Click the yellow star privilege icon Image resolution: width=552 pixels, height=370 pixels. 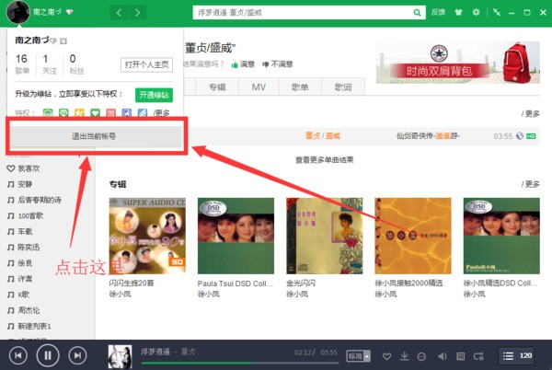coord(79,113)
